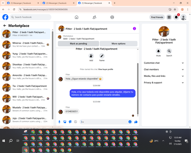The height and width of the screenshot is (153, 191).
Task: Open conversation information purple icon
Action: pyautogui.click(x=134, y=29)
